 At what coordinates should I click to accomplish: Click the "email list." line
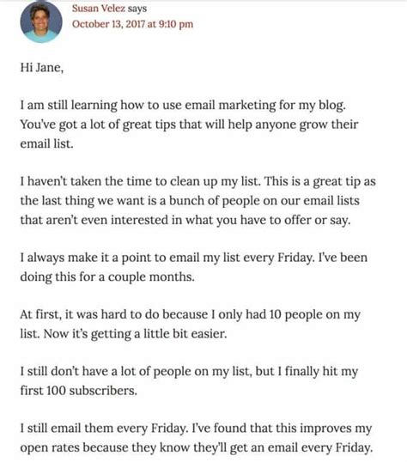click(46, 143)
